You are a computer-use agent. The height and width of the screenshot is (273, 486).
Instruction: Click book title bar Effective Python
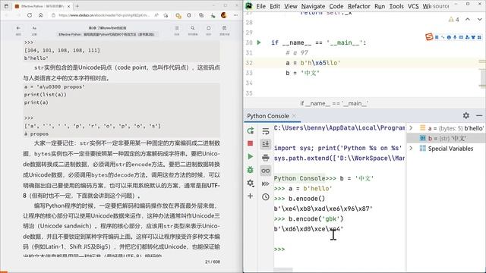106,34
